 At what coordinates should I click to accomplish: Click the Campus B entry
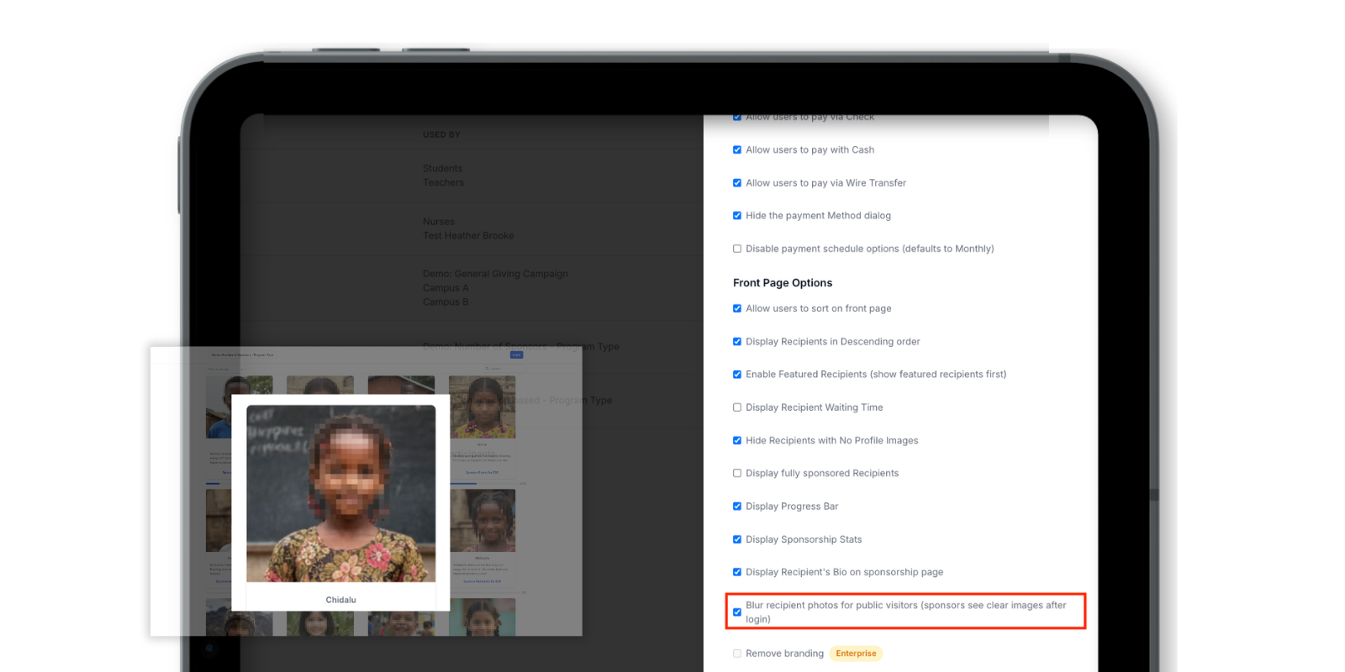[446, 302]
